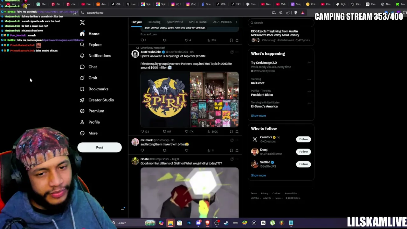
Task: Open the DDG Ejects TreyLiving news story
Action: pos(281,36)
